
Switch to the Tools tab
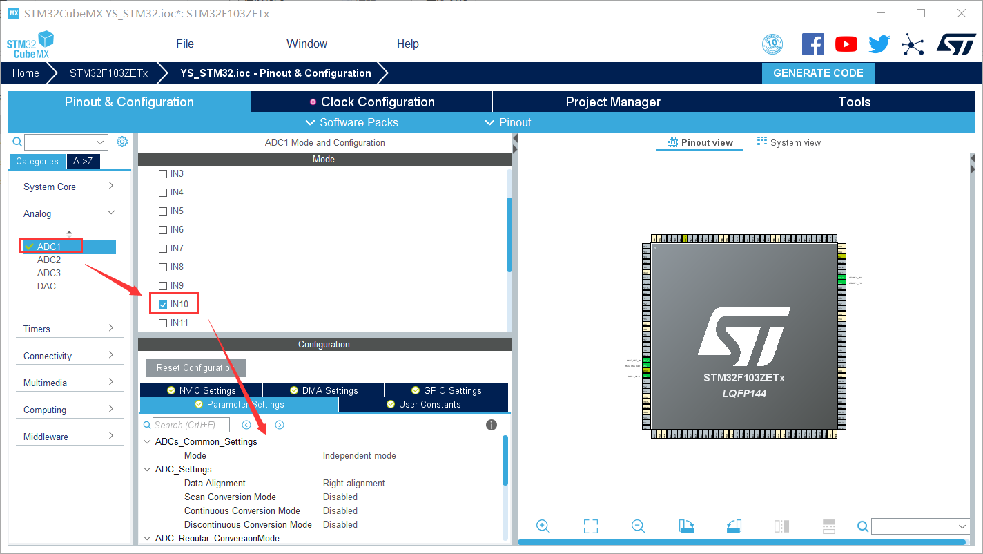point(855,102)
